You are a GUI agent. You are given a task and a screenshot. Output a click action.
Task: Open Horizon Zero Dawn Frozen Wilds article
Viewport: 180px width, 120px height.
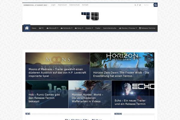pos(122,66)
